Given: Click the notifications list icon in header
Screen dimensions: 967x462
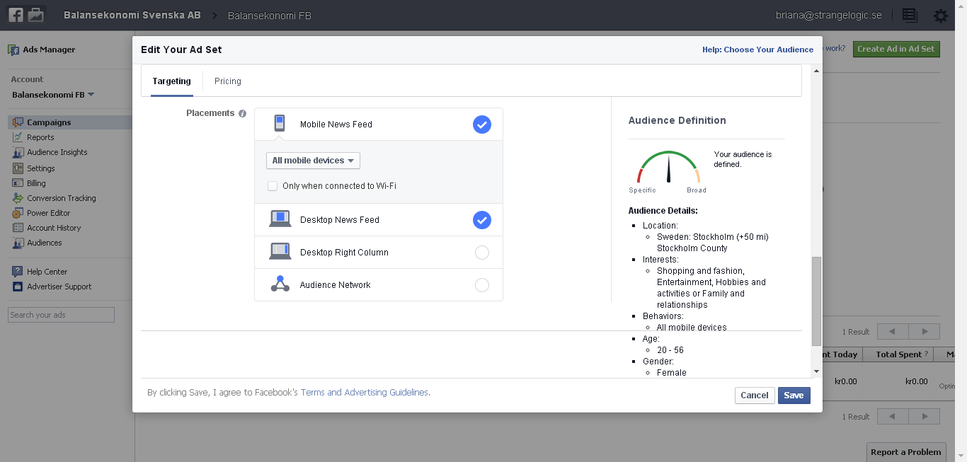Looking at the screenshot, I should (910, 16).
